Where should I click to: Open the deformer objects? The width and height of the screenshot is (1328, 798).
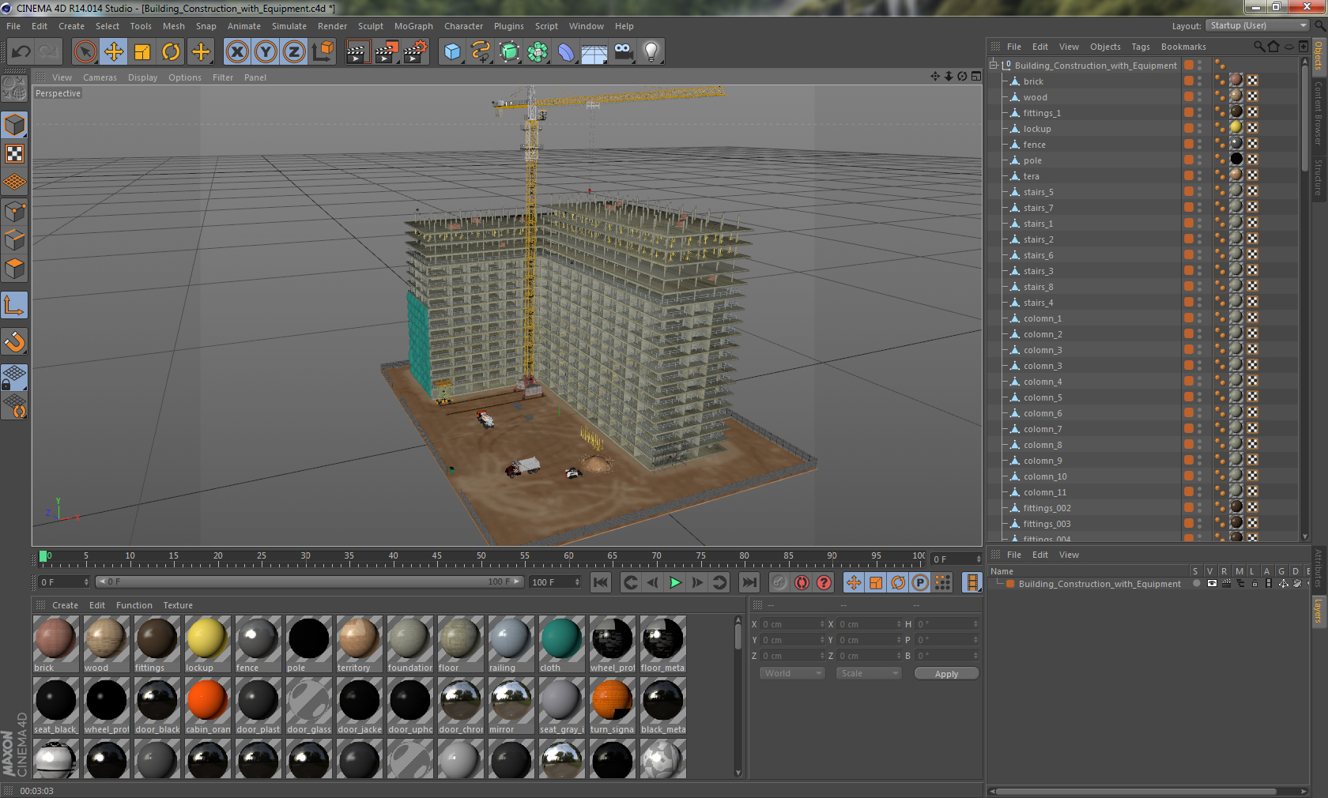tap(566, 52)
